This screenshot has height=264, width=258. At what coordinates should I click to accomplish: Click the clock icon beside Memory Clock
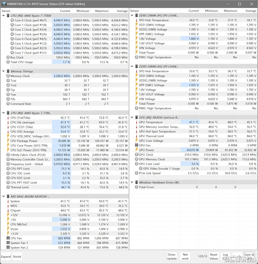coord(8,76)
